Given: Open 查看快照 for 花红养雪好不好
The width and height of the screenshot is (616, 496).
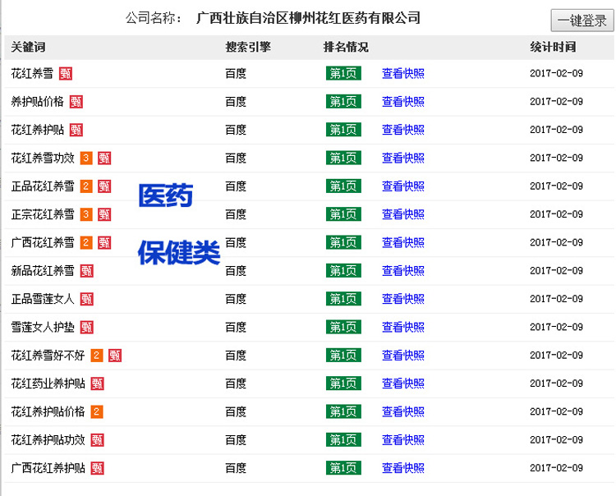Looking at the screenshot, I should point(403,356).
